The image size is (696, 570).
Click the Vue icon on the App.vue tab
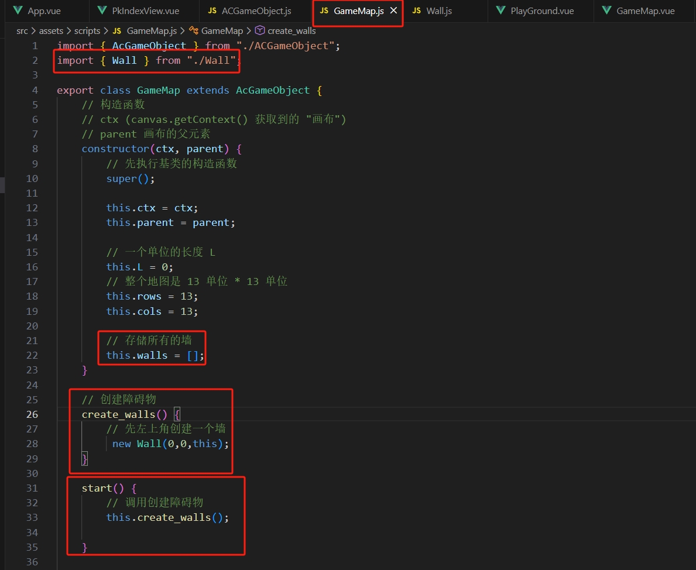click(x=18, y=11)
